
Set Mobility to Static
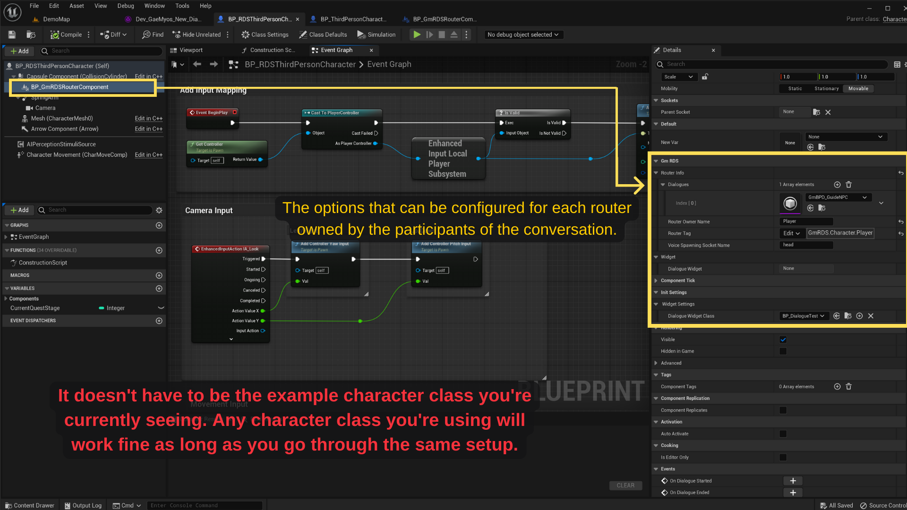click(x=795, y=89)
